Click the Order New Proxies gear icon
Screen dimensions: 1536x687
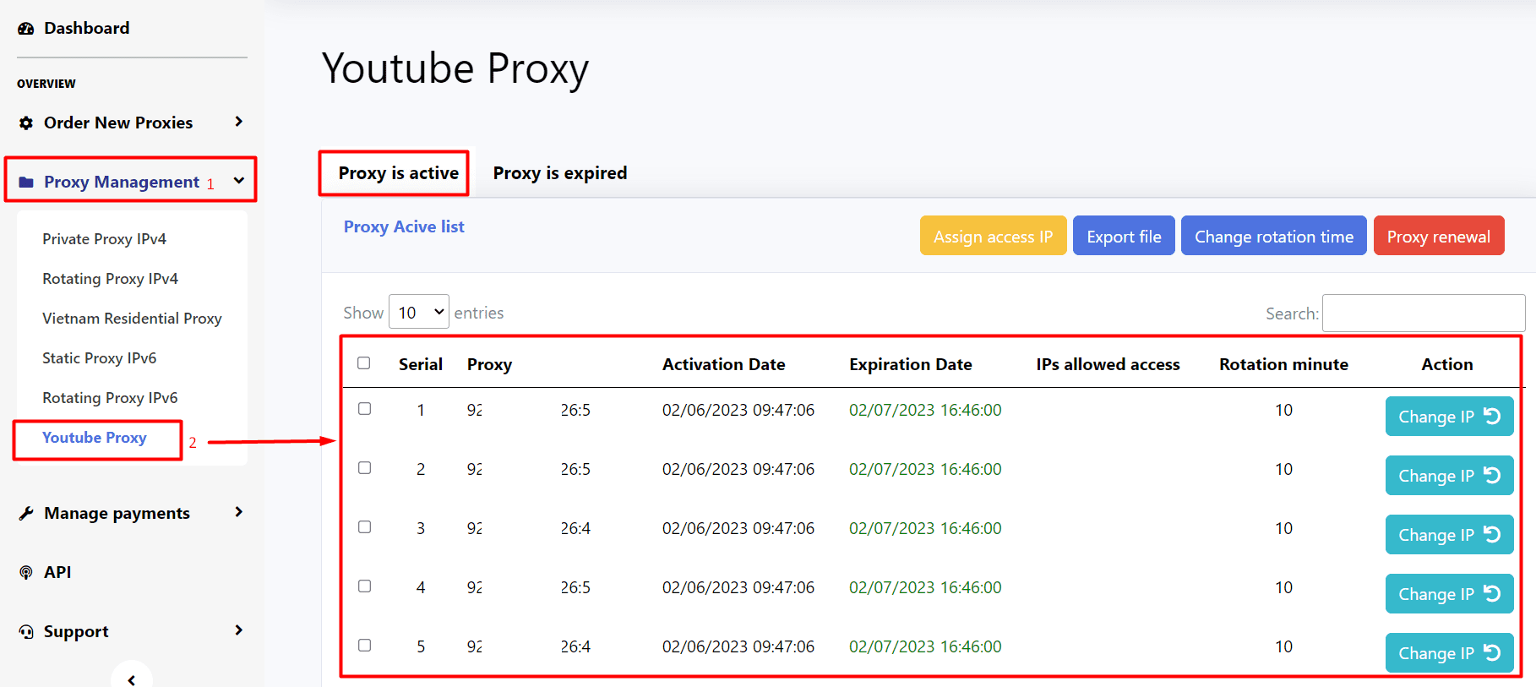(26, 123)
